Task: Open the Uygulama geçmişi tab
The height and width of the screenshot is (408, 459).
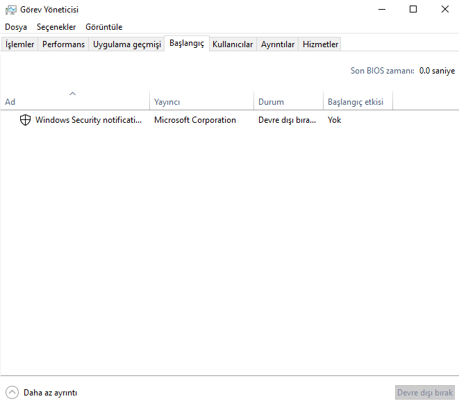Action: click(x=127, y=44)
